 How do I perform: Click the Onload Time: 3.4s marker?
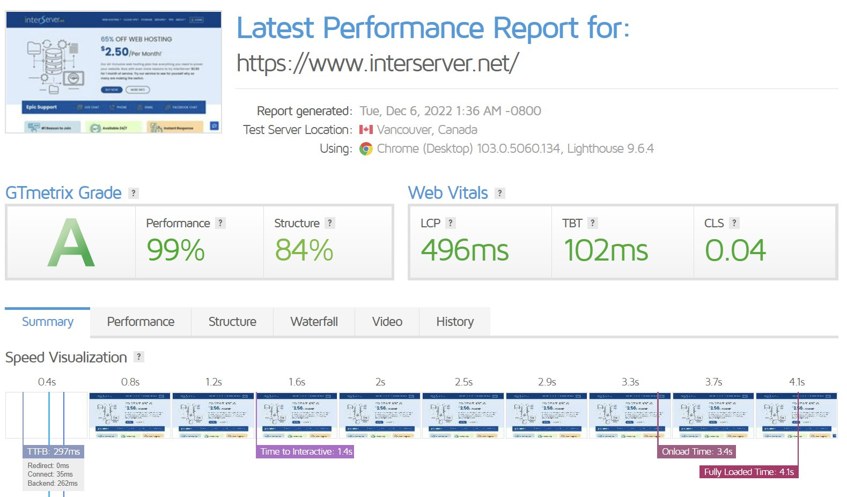(x=697, y=451)
